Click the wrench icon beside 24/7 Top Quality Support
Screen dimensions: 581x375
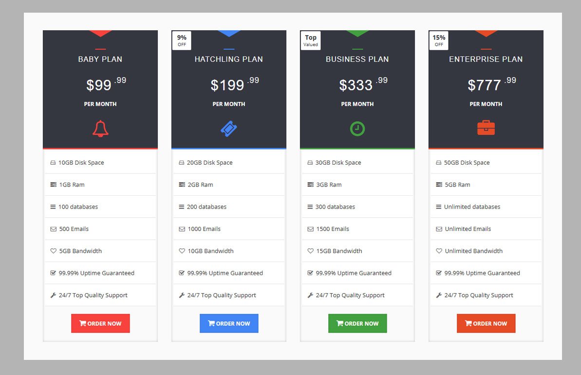[53, 295]
